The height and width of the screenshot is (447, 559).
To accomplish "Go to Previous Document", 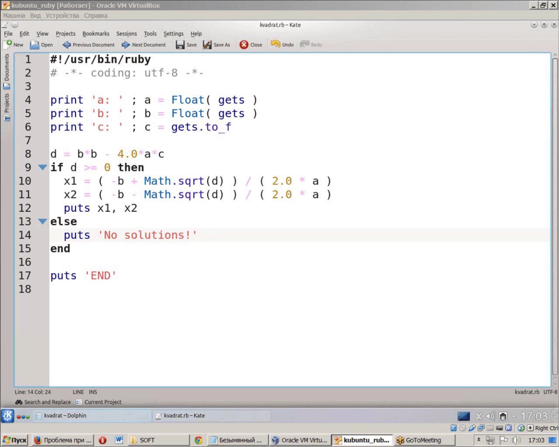I will tap(89, 45).
